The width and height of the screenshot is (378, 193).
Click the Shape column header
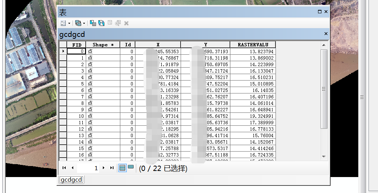[x=103, y=45]
